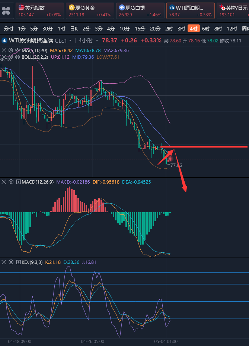Switch to 3时 timeframe

click(x=181, y=29)
